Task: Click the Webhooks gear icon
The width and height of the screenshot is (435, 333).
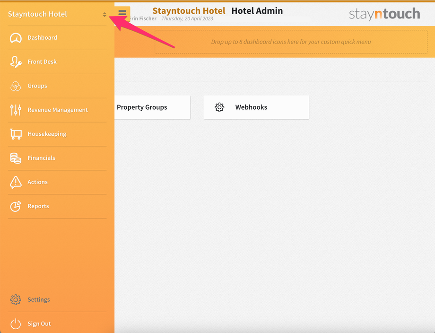Action: click(219, 107)
